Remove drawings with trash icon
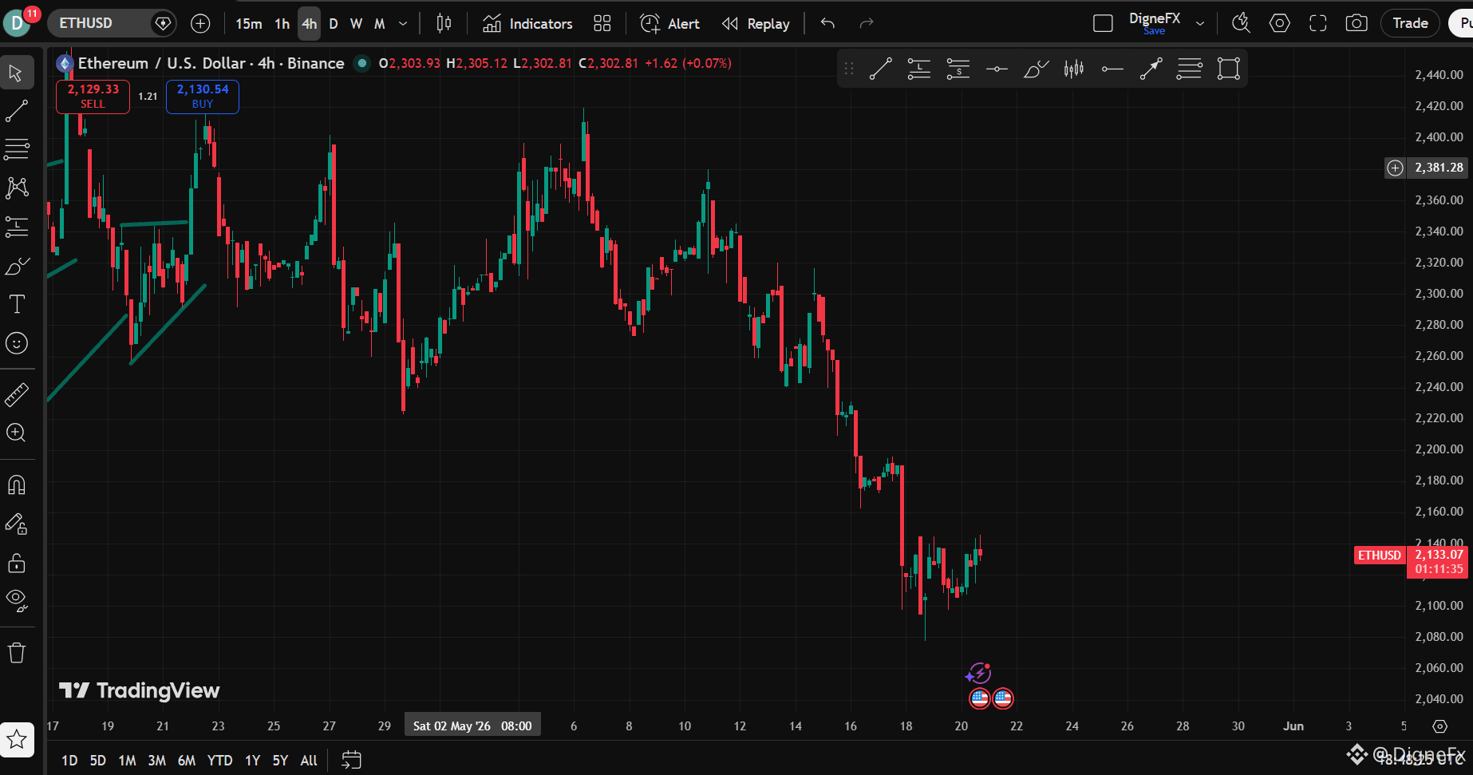The image size is (1473, 775). click(x=17, y=653)
